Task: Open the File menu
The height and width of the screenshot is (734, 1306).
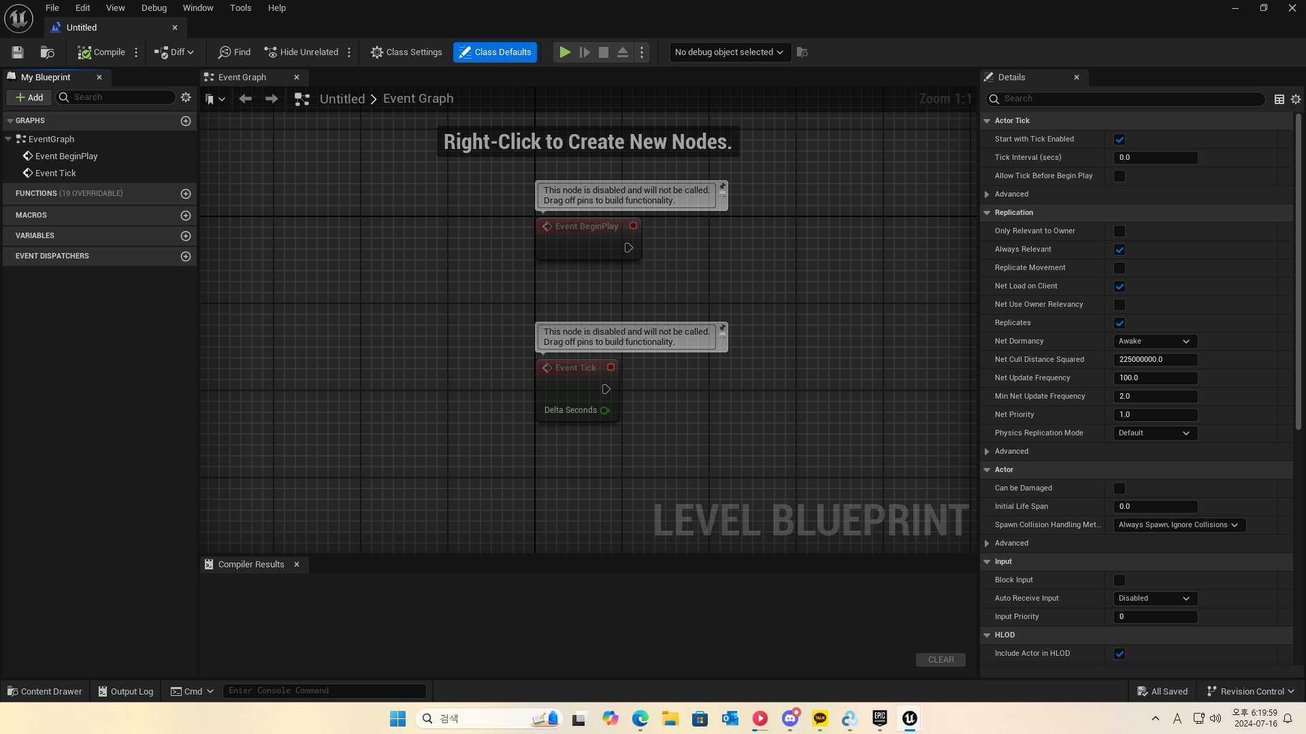Action: 52,8
